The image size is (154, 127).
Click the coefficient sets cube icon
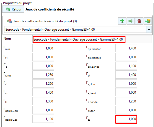10,21
